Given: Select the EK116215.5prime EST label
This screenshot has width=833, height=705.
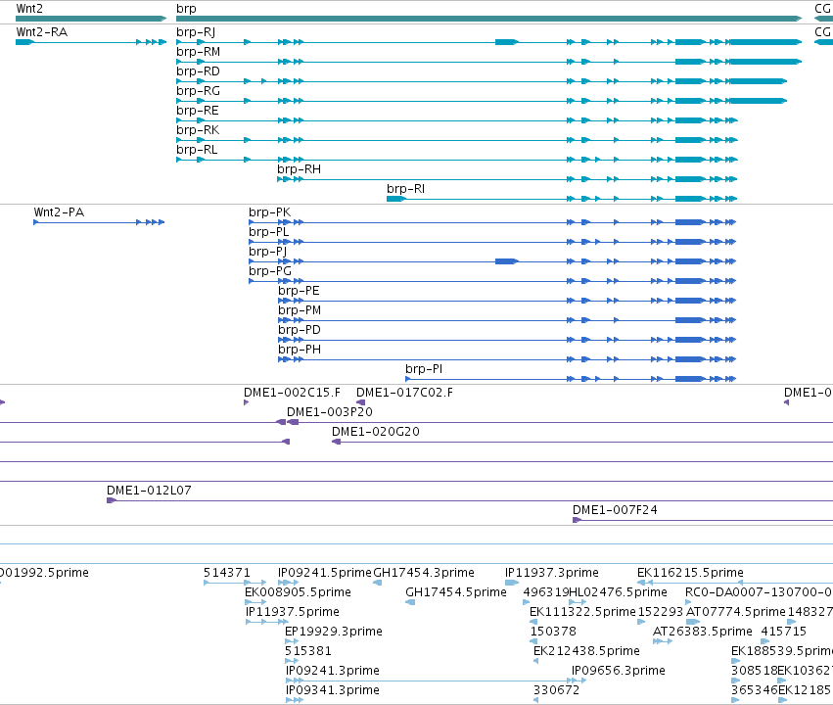Looking at the screenshot, I should 690,573.
